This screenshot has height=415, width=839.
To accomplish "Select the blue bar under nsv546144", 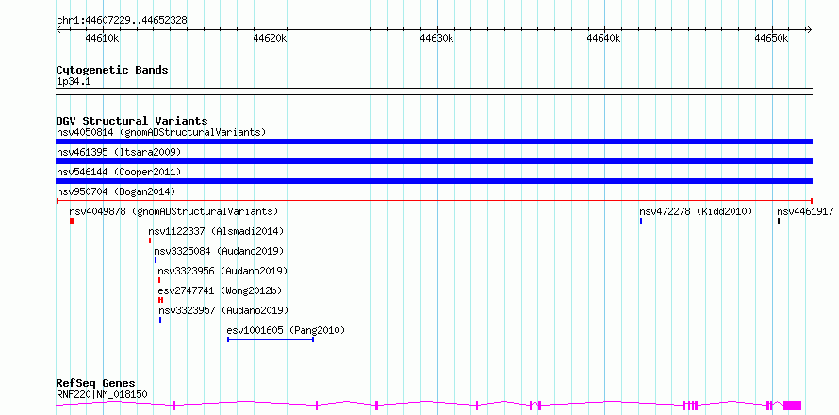I will (x=434, y=181).
